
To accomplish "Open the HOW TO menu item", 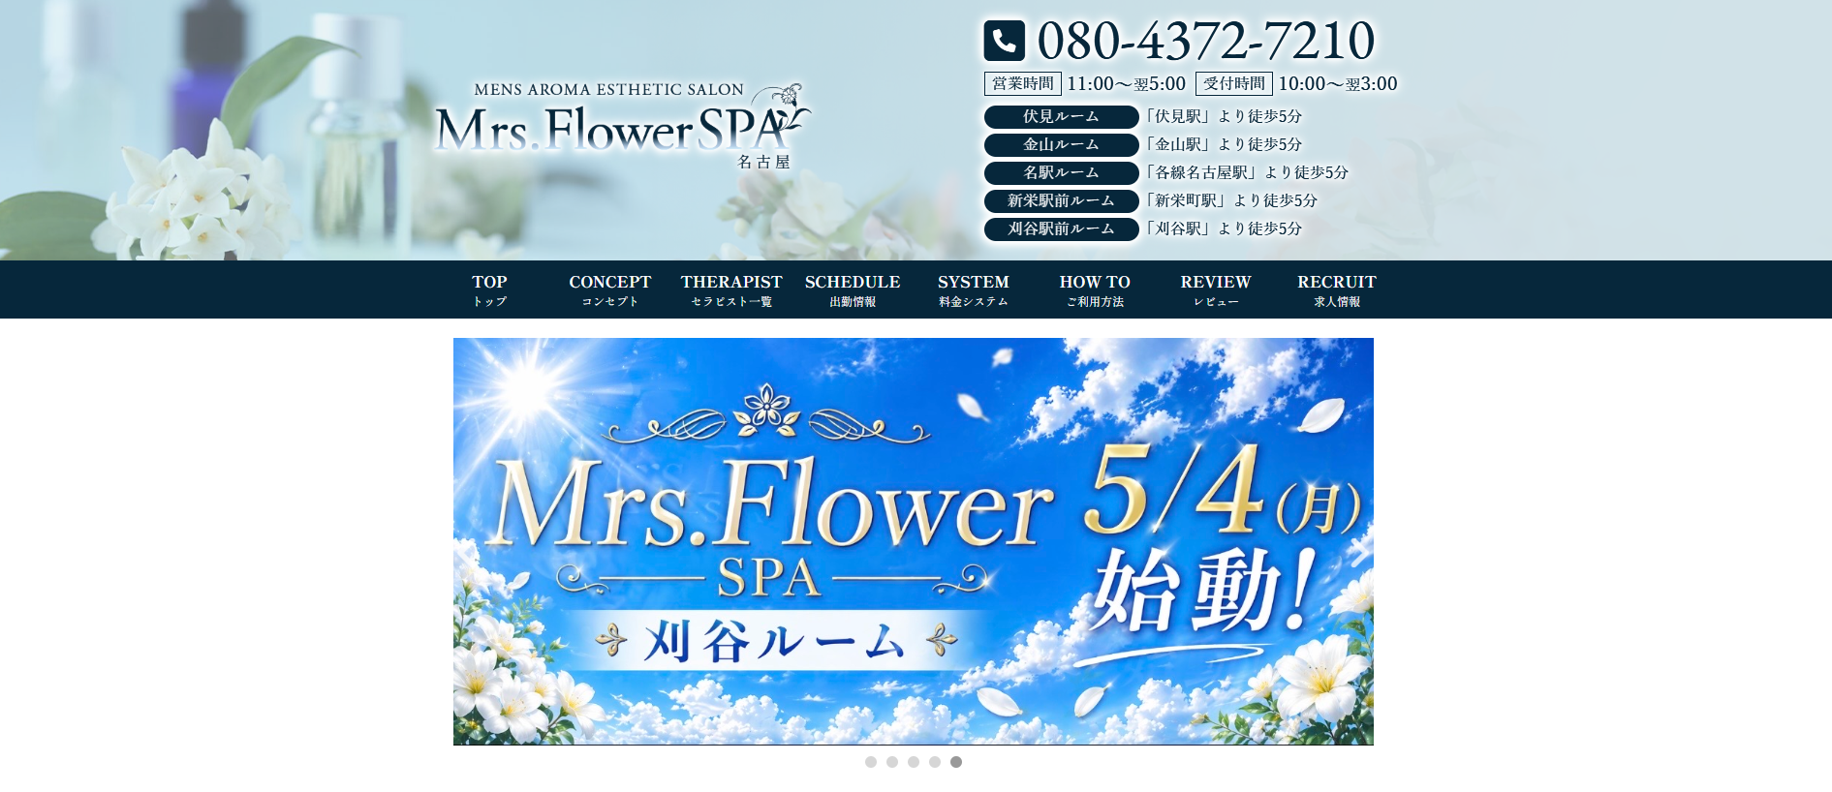I will (x=1095, y=289).
